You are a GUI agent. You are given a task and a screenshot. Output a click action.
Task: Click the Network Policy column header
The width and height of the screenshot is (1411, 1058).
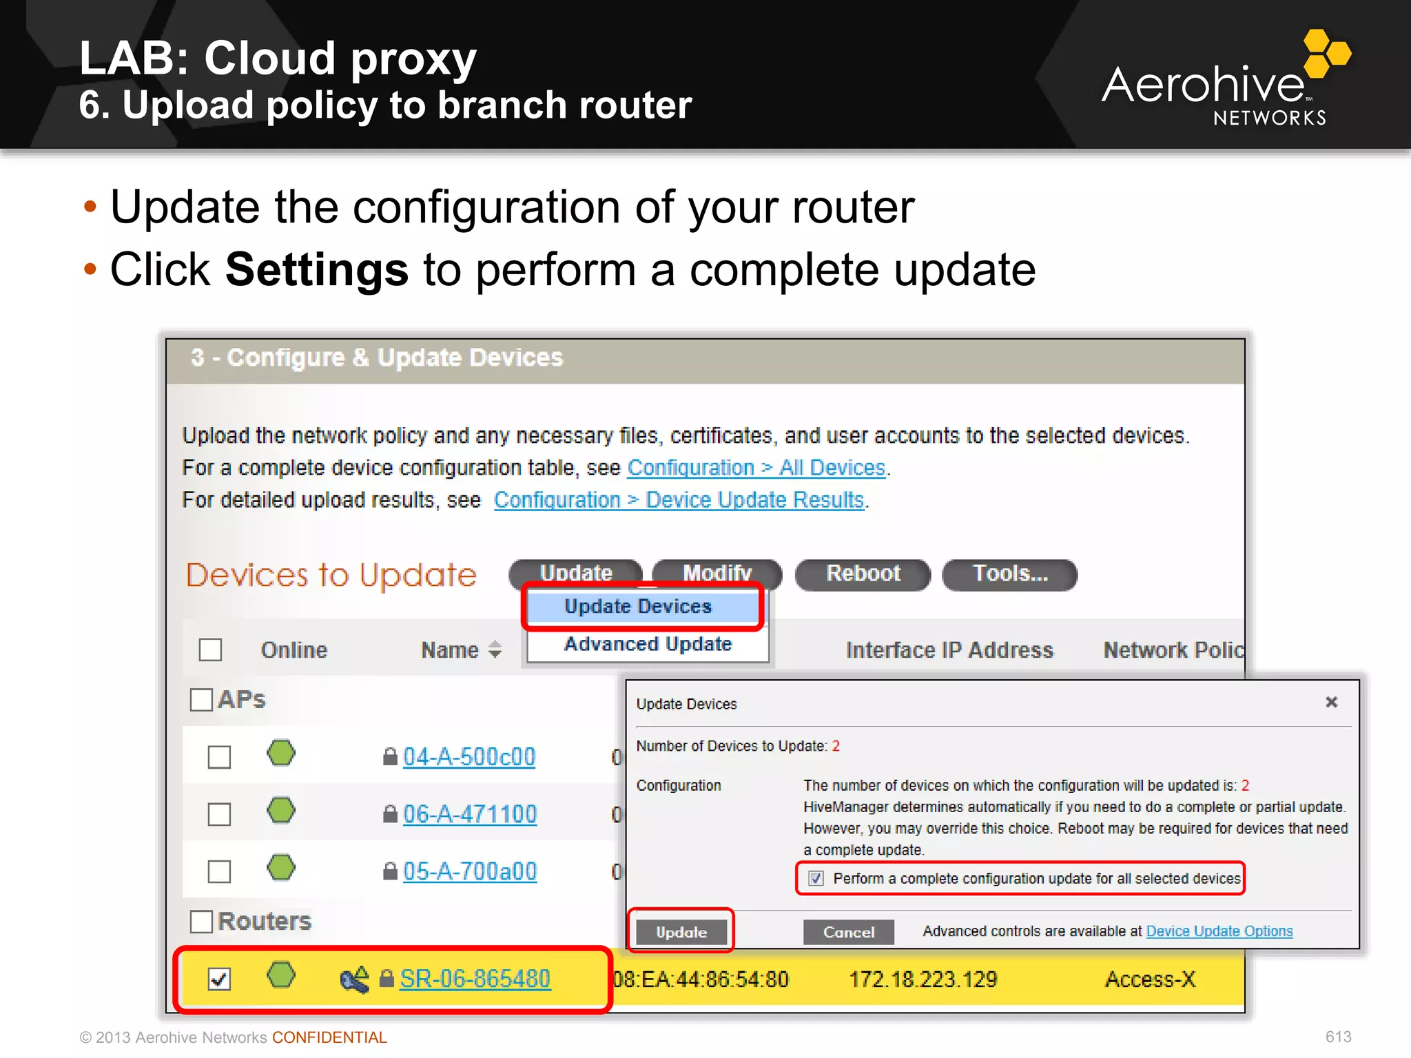[1174, 650]
